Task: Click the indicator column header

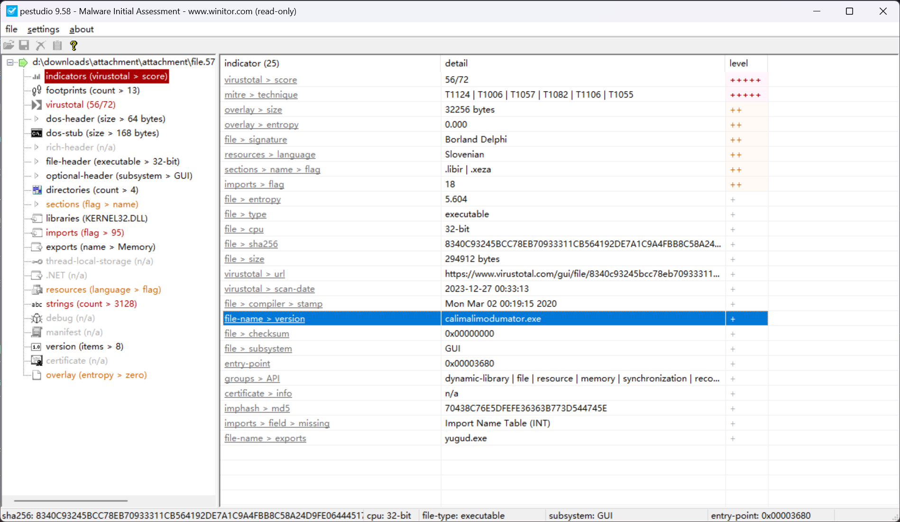Action: point(331,63)
